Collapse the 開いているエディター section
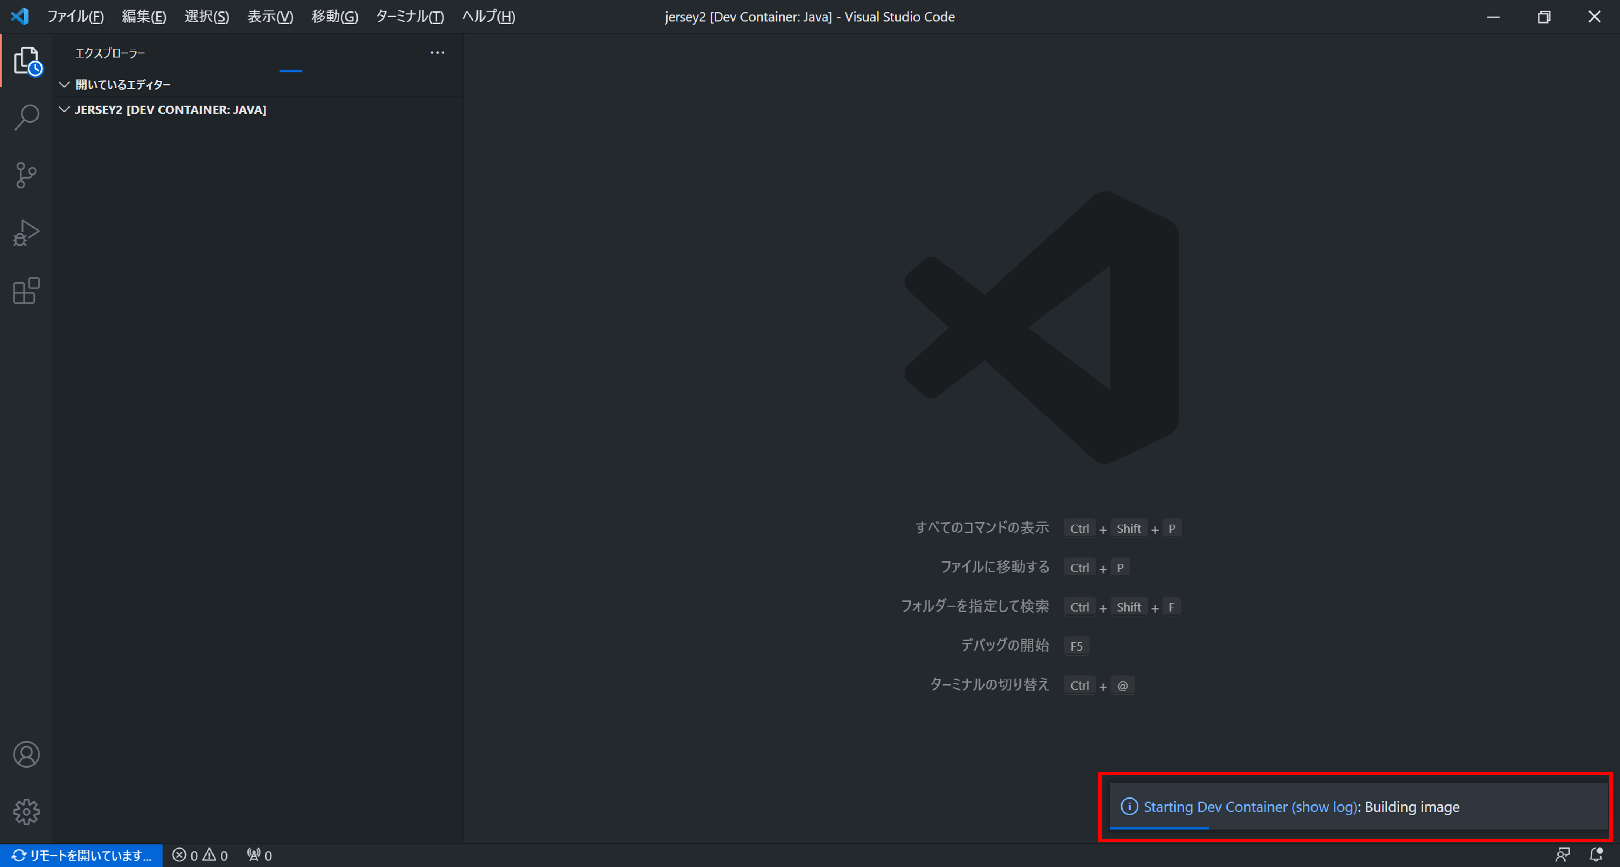1620x867 pixels. 123,84
